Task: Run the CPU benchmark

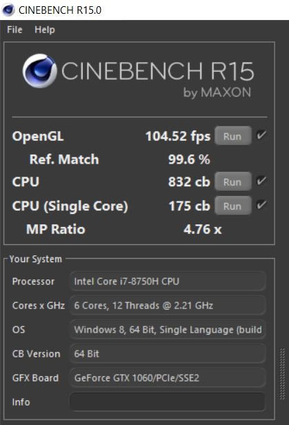Action: [x=232, y=181]
